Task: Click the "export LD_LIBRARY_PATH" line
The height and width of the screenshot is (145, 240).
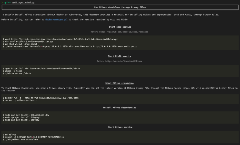Action: tap(33, 137)
